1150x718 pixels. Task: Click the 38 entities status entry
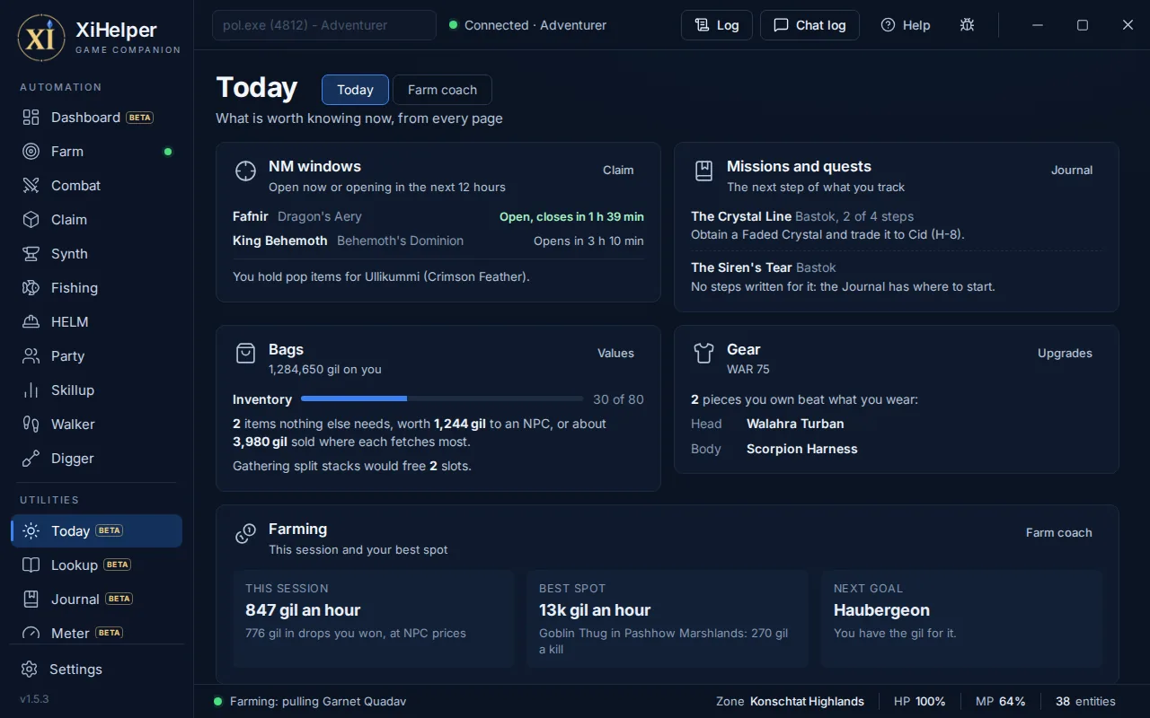[x=1085, y=701]
